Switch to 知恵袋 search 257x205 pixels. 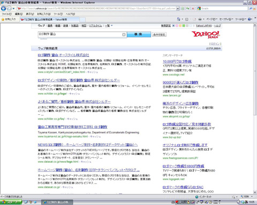pos(75,26)
